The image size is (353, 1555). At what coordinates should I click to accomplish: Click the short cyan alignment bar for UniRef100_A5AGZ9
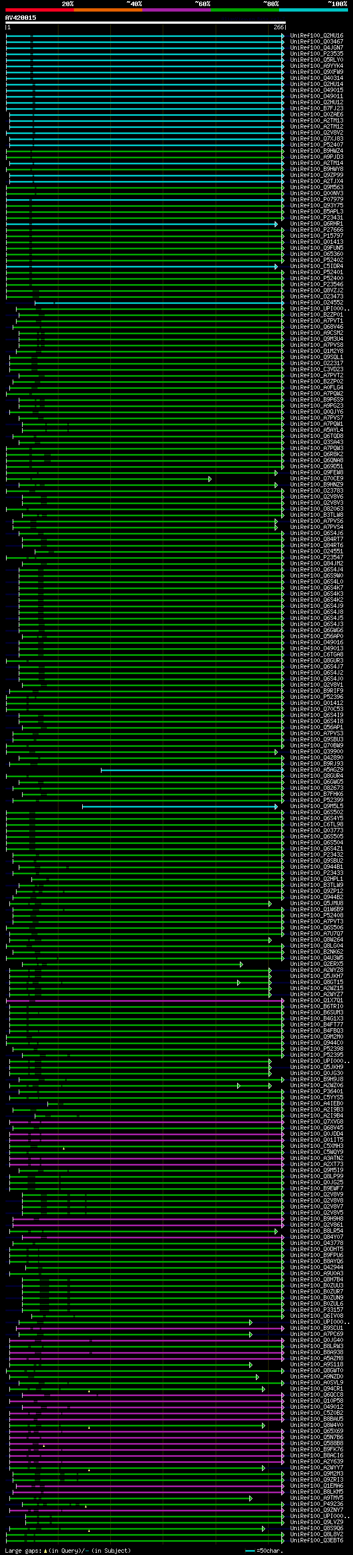tap(192, 770)
